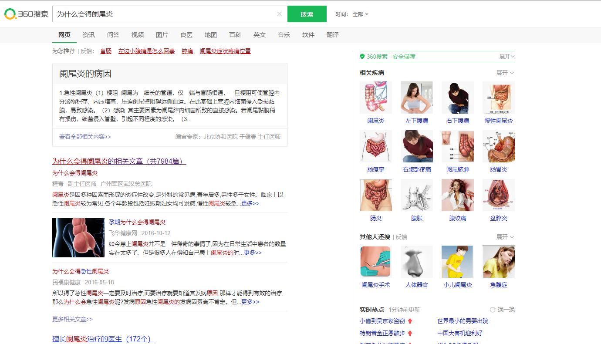Open the 阑尾炎 disease thumbnail
The width and height of the screenshot is (601, 344).
click(375, 98)
